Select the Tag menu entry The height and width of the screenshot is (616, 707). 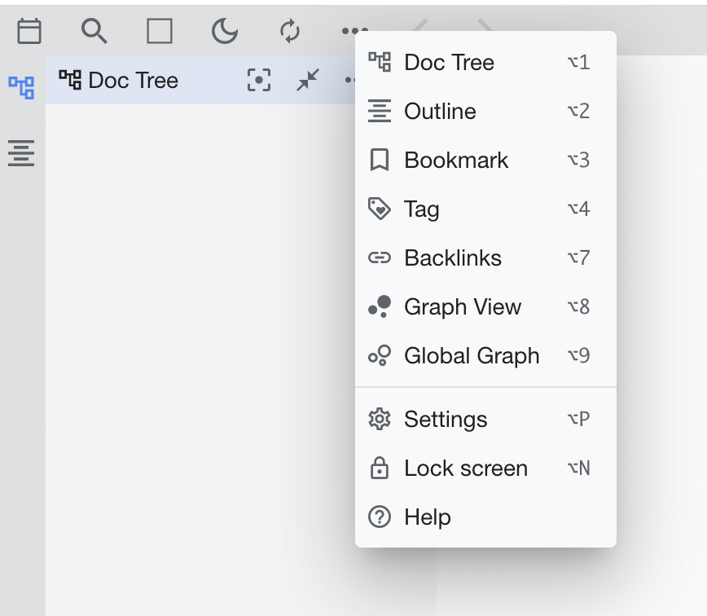(x=421, y=209)
